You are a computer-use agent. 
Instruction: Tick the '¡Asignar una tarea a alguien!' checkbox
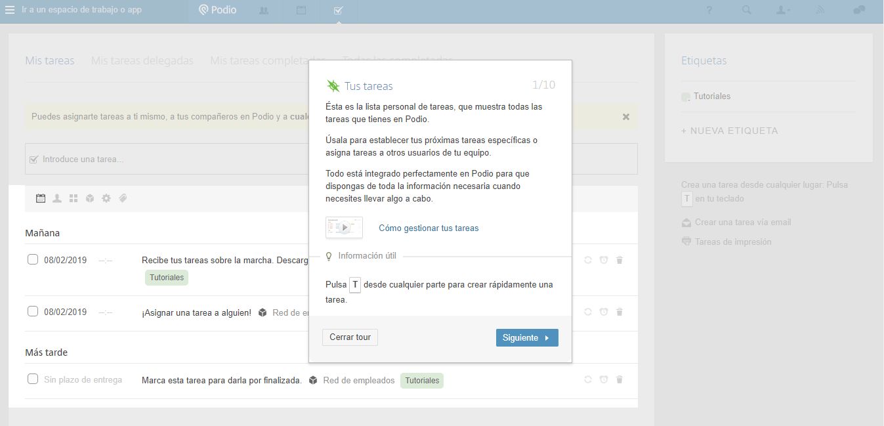point(33,311)
